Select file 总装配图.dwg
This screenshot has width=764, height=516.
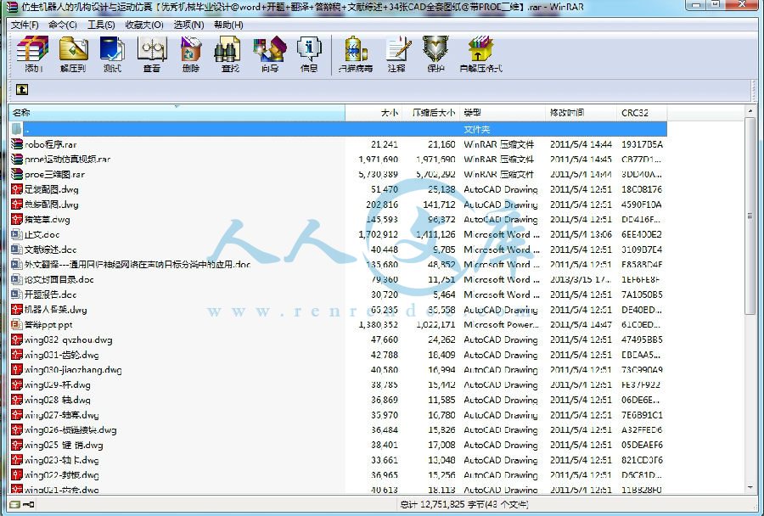pos(51,205)
